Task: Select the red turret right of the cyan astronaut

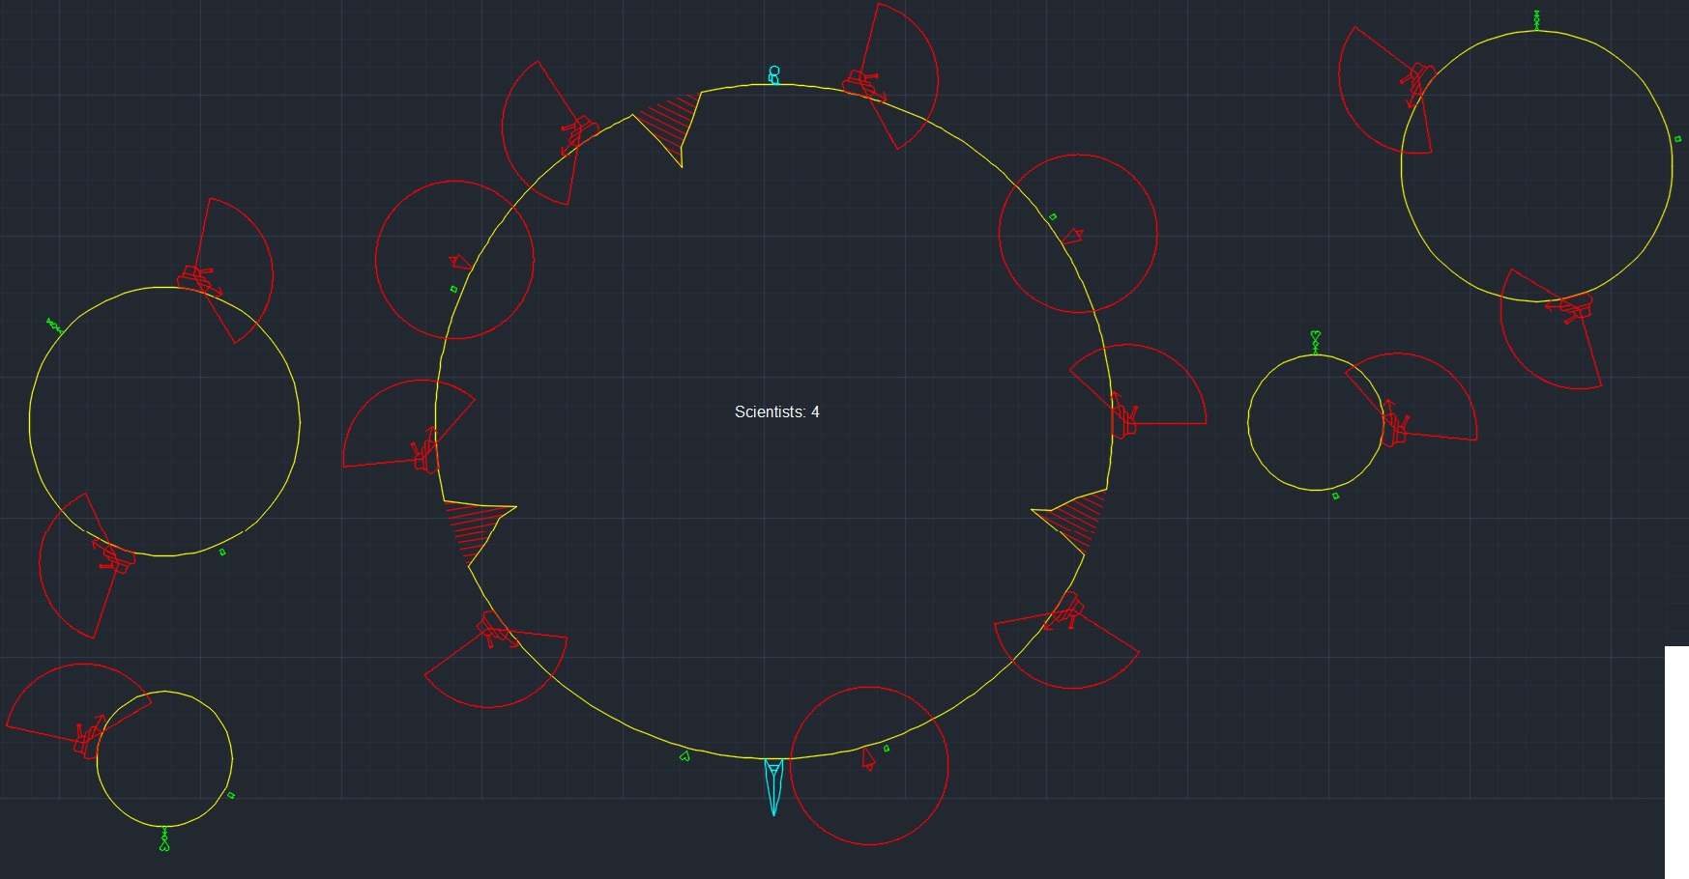Action: coord(864,85)
